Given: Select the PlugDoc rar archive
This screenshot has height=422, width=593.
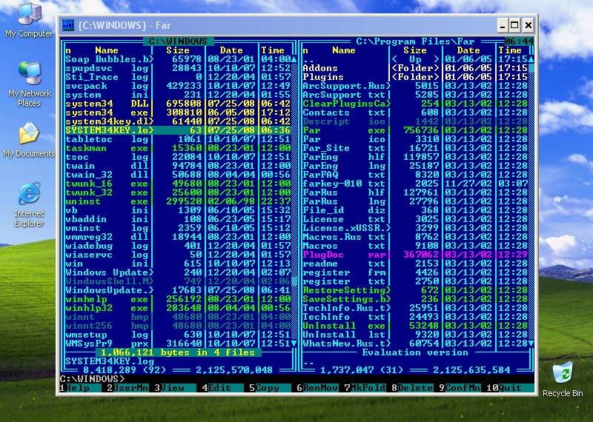Looking at the screenshot, I should (415, 255).
